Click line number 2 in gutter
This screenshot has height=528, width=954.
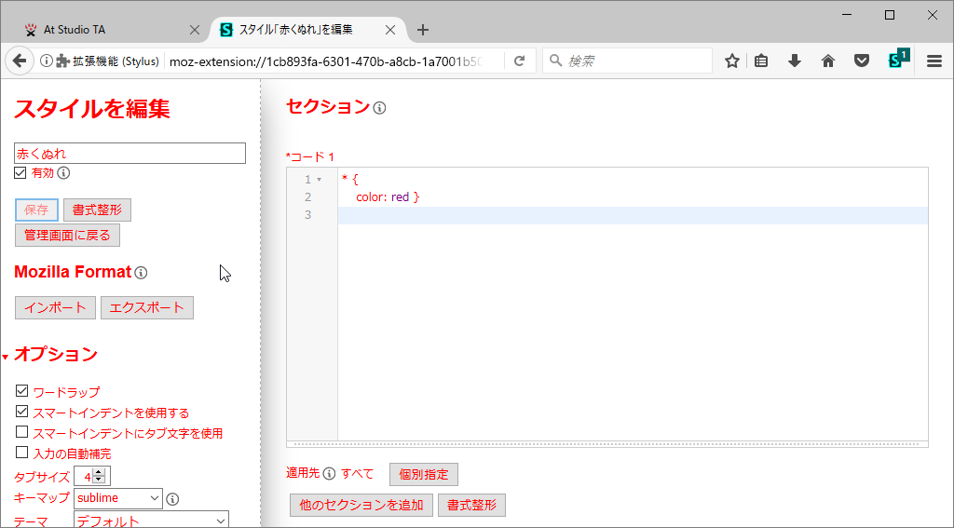(307, 197)
